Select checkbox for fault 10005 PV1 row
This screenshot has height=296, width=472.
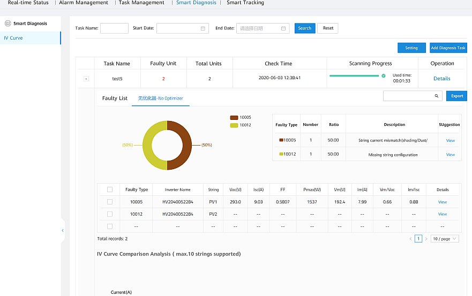[x=110, y=202]
